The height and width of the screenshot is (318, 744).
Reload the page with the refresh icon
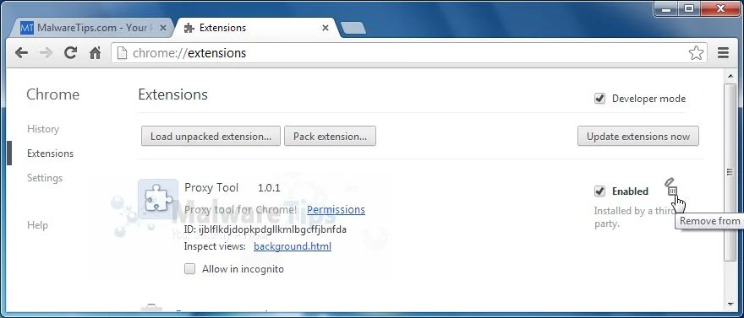(71, 52)
